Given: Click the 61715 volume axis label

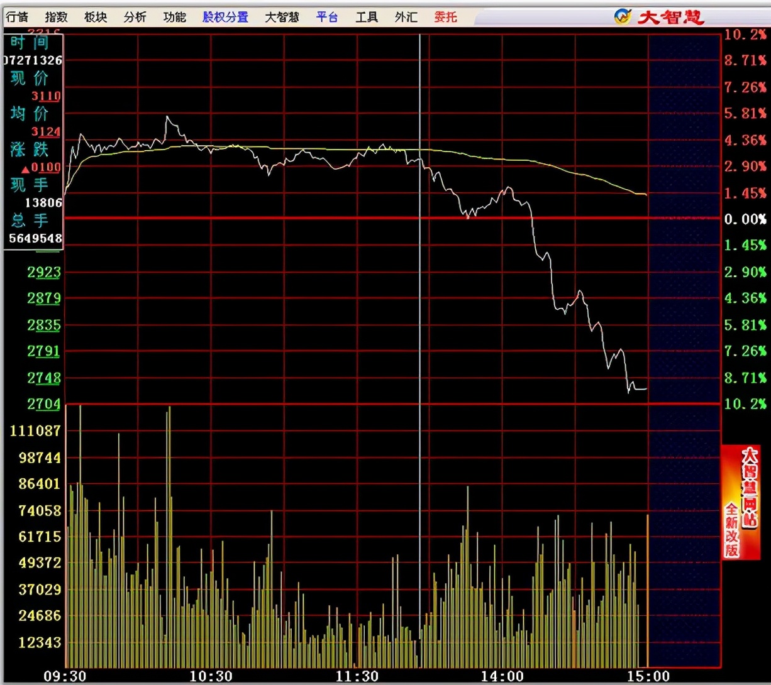Looking at the screenshot, I should point(40,536).
